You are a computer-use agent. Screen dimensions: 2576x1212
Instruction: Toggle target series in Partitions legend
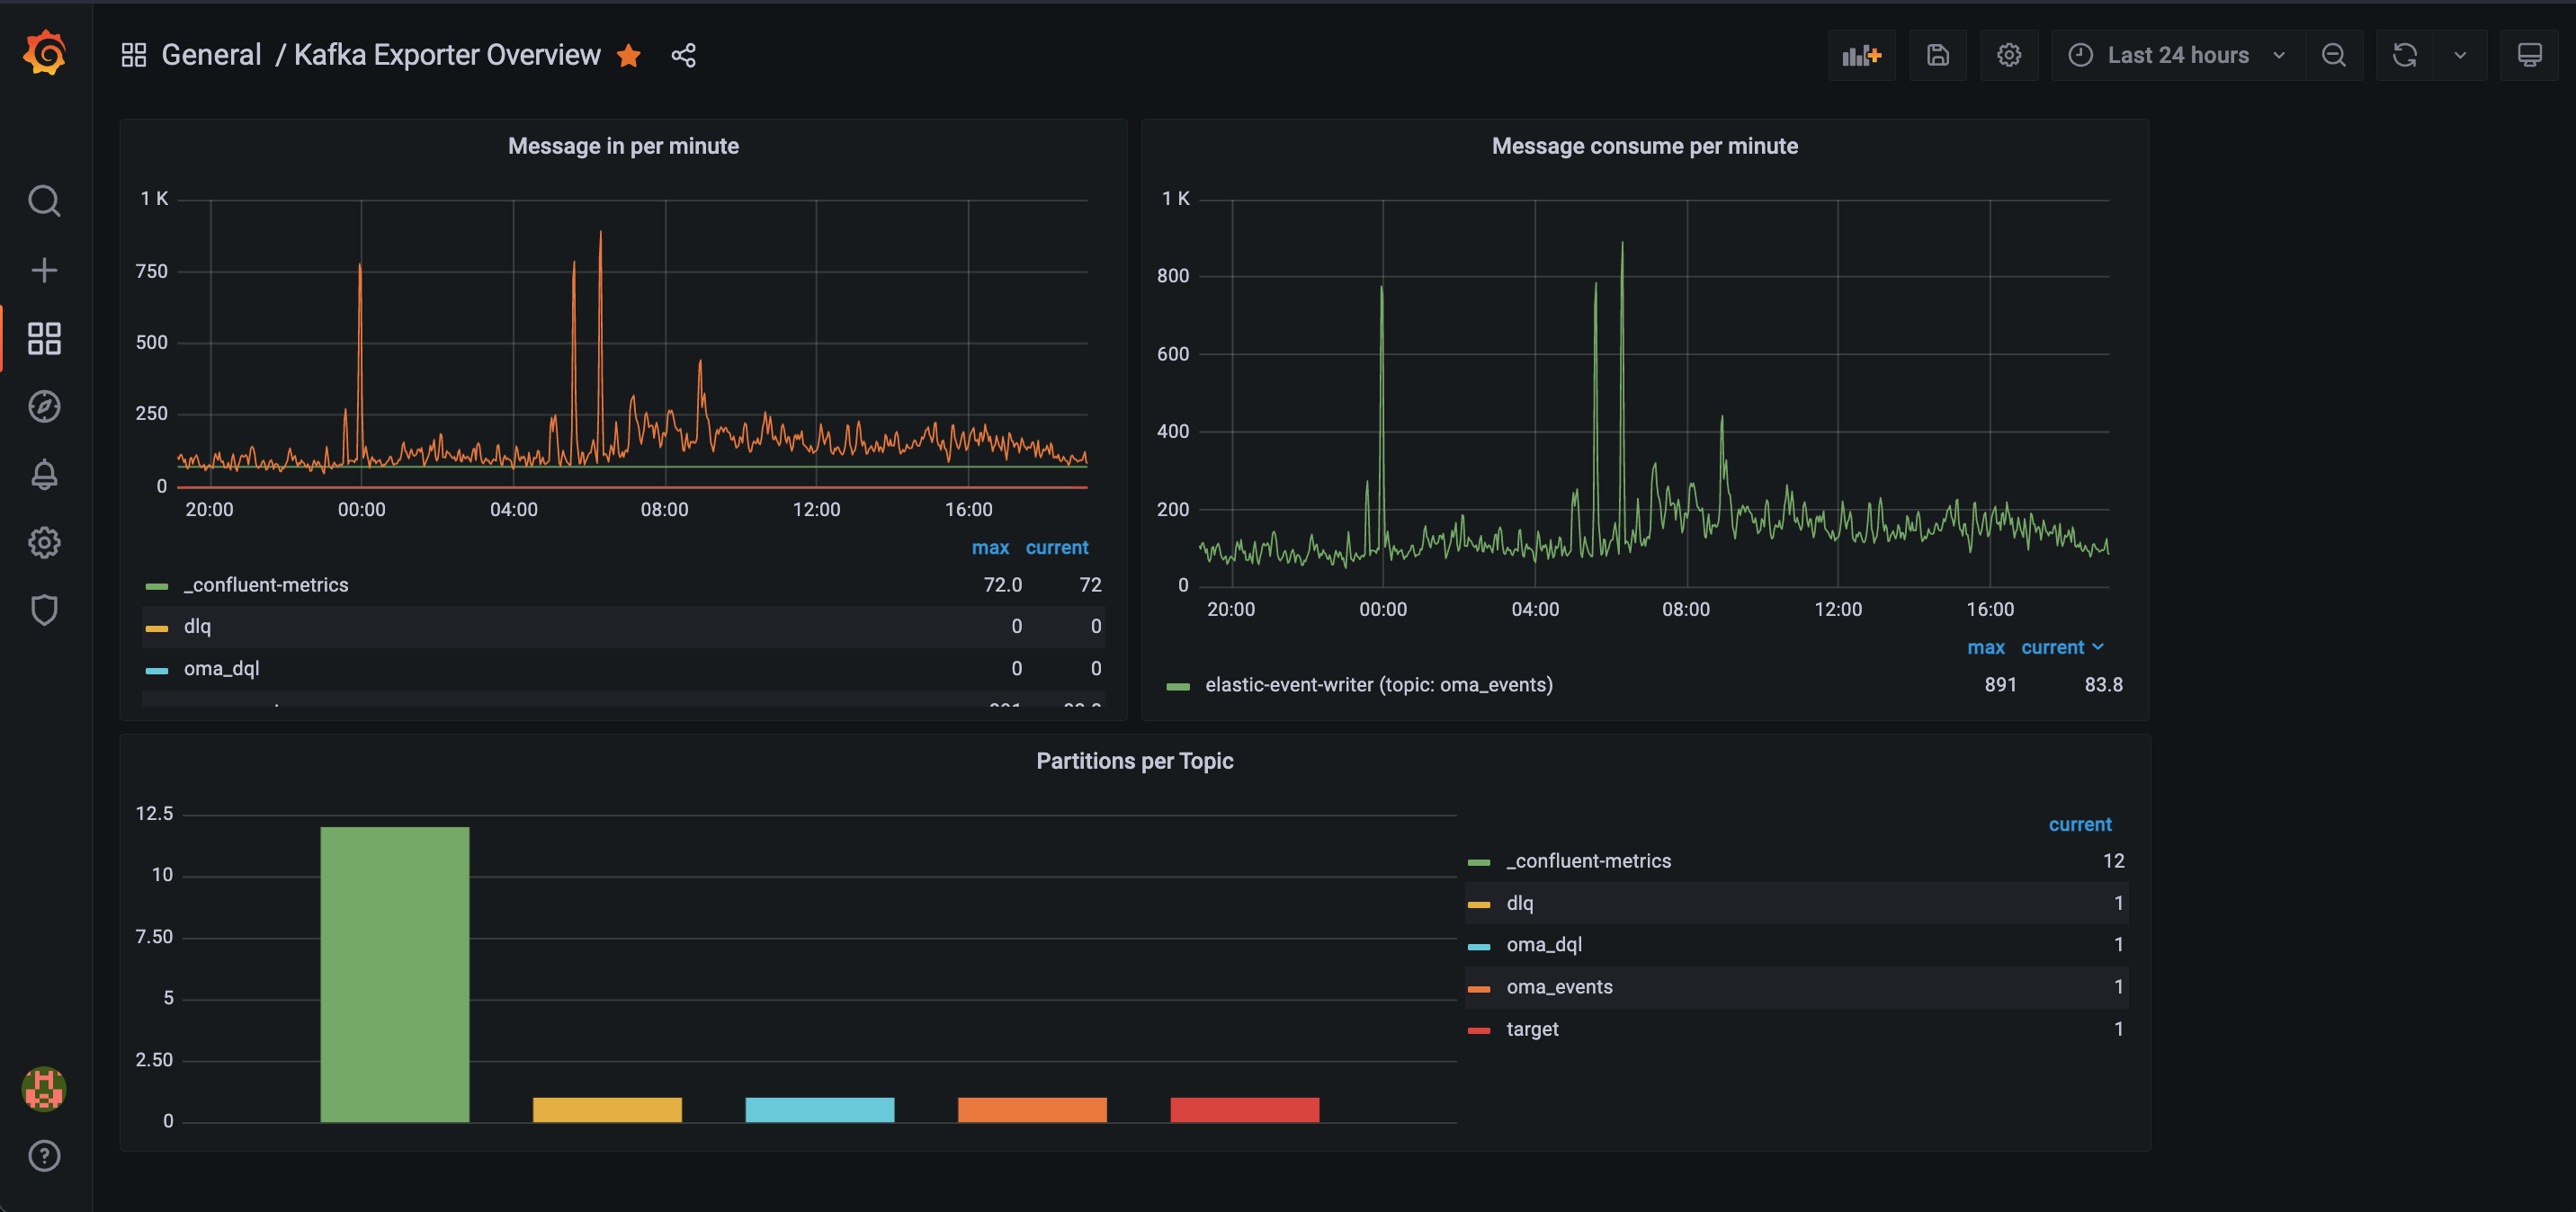click(1531, 1029)
